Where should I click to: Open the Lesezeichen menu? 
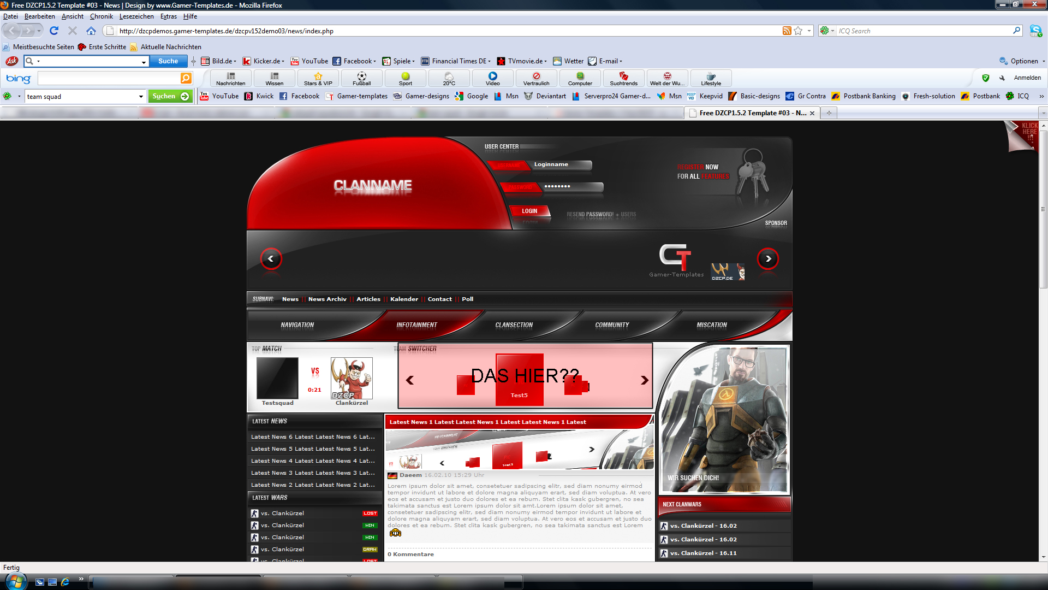click(136, 16)
